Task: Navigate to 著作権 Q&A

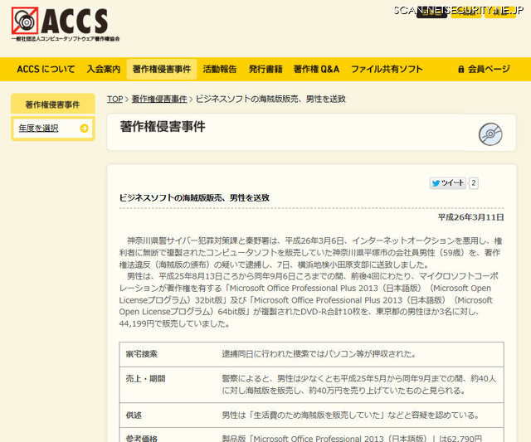Action: (x=316, y=70)
